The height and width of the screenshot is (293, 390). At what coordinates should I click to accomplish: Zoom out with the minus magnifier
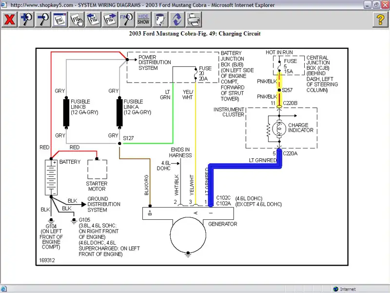(43, 19)
